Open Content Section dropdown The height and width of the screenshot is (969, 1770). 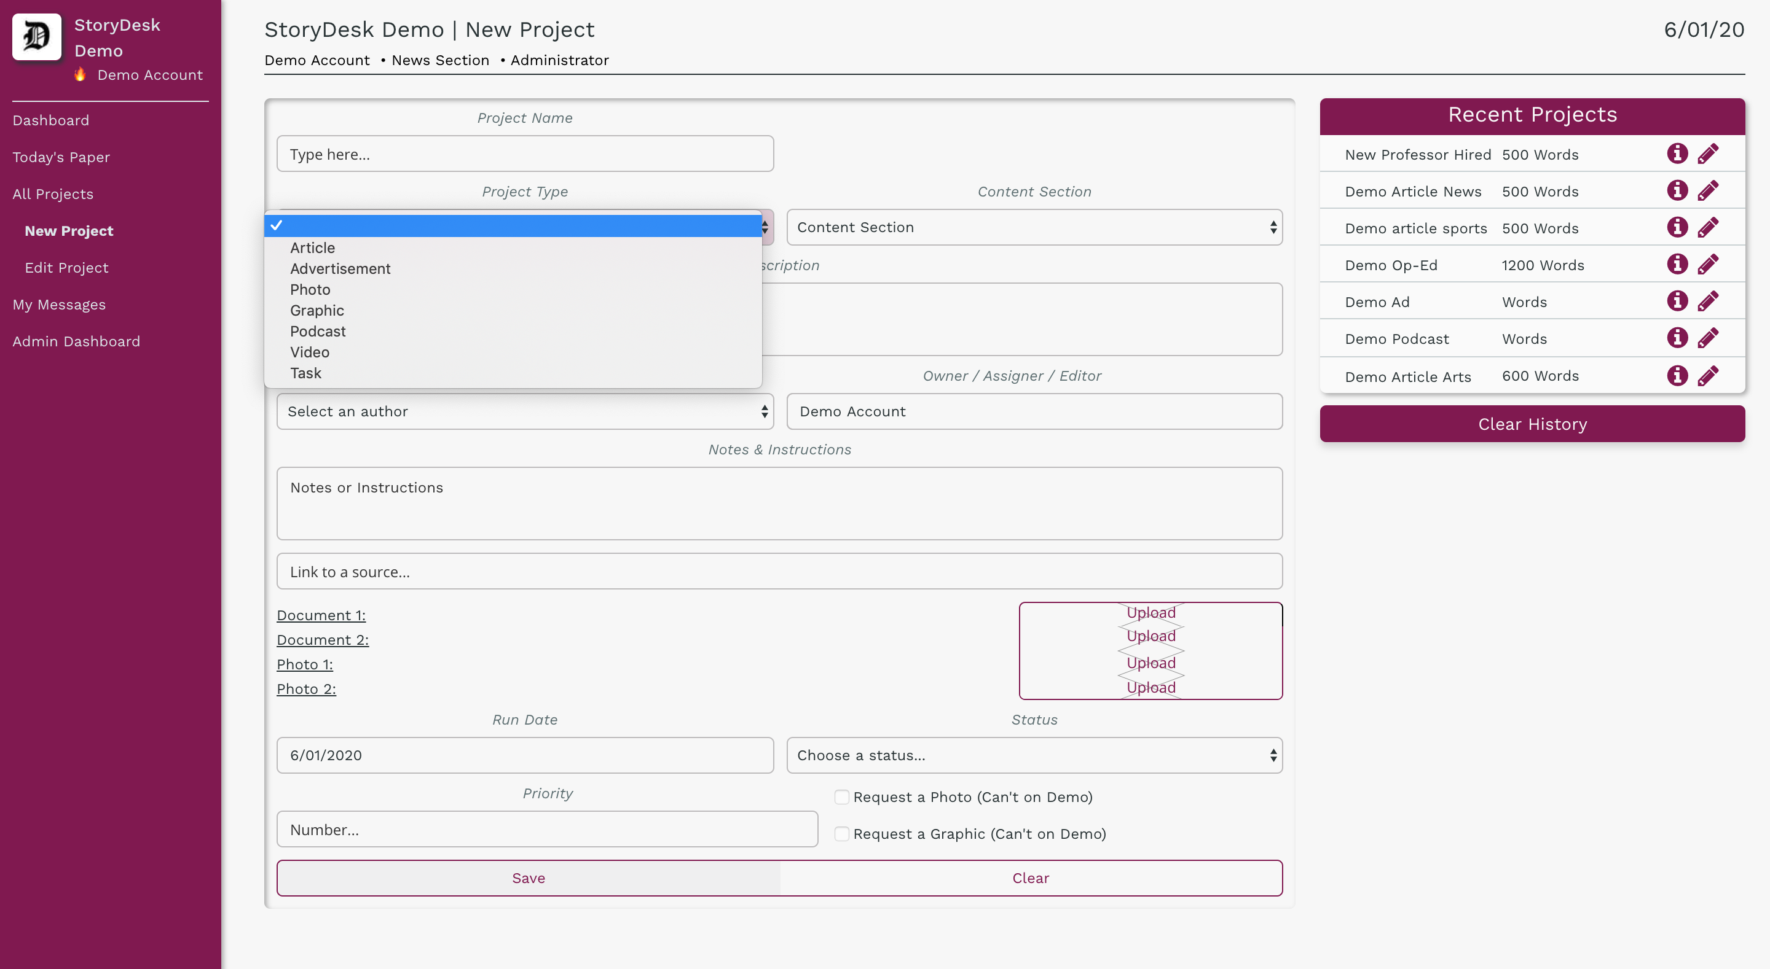1033,227
